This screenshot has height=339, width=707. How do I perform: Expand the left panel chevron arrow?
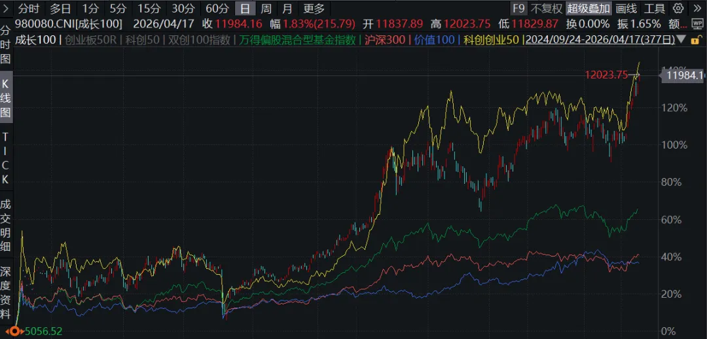5,8
